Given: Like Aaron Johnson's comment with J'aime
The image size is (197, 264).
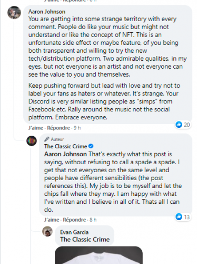Looking at the screenshot, I should click(x=36, y=128).
